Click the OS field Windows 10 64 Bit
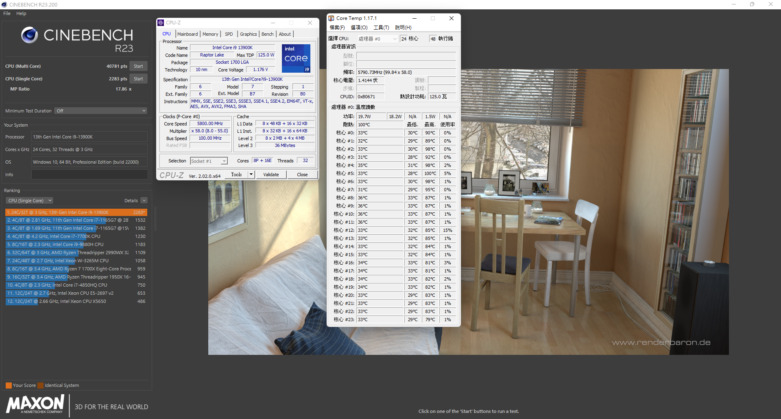The height and width of the screenshot is (419, 781). tap(89, 162)
